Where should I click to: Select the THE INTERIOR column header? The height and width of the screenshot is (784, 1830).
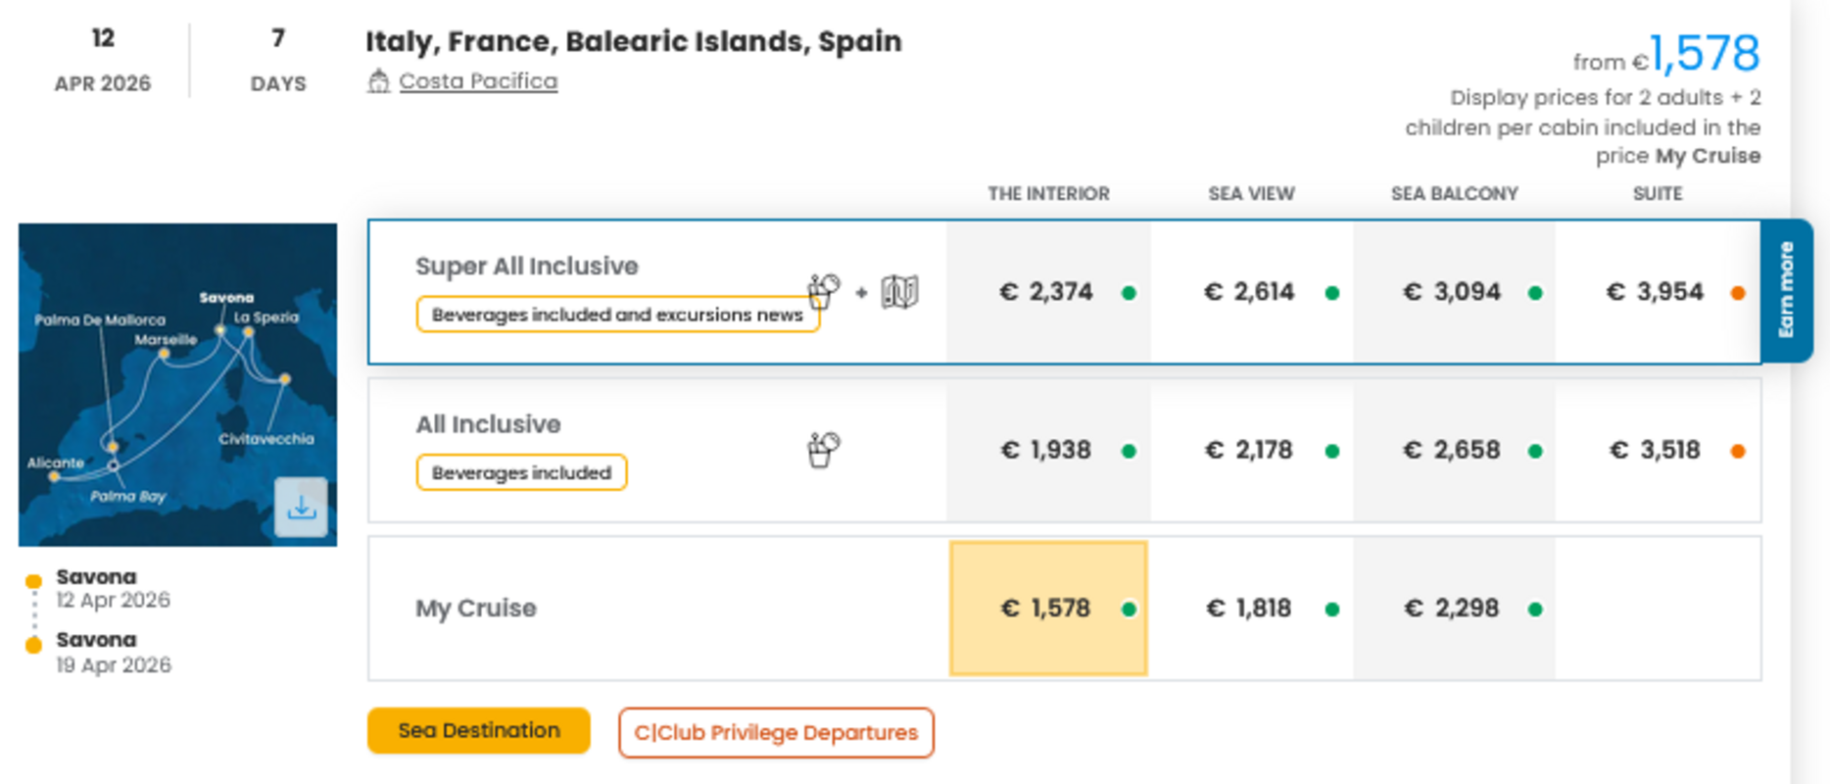pyautogui.click(x=1048, y=193)
